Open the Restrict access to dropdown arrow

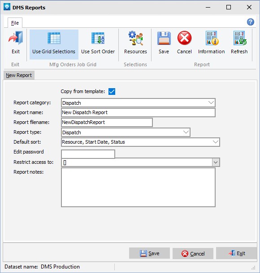click(216, 162)
